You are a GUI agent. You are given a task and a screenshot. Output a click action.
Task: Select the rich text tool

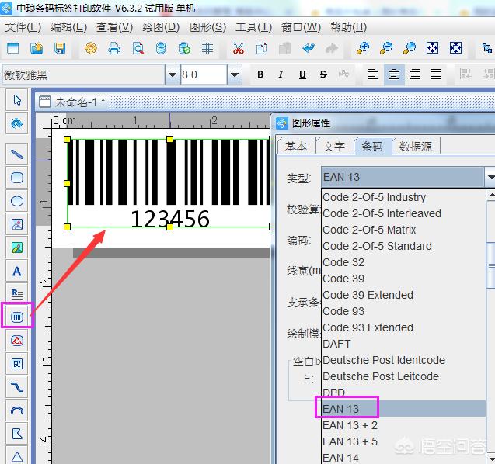(17, 294)
